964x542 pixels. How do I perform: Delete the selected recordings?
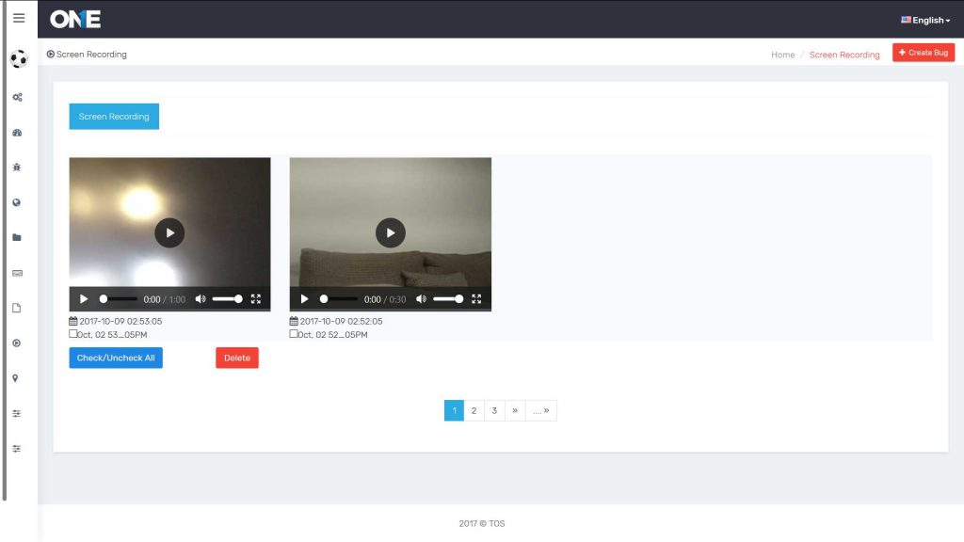tap(236, 358)
